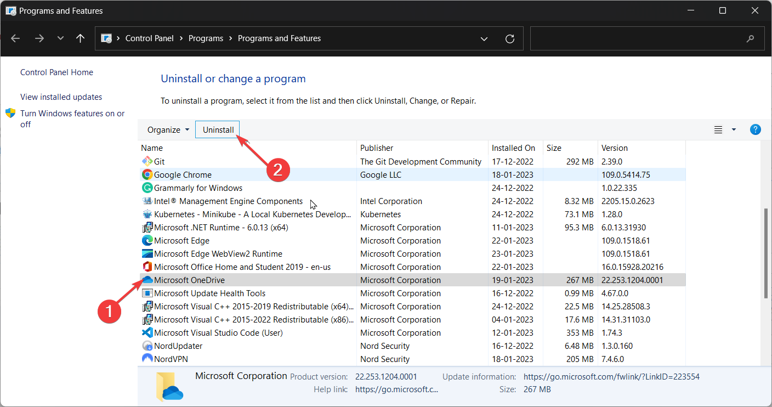Click the Microsoft Office Home and Student icon
Screen dimensions: 772x407
(x=147, y=267)
